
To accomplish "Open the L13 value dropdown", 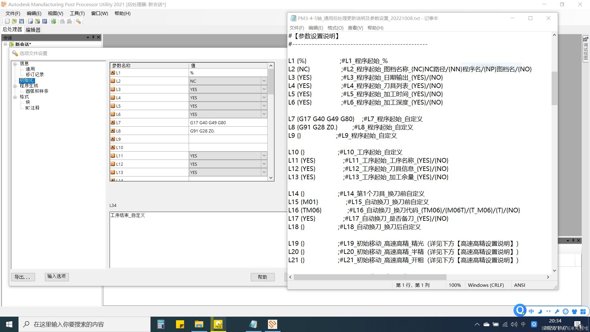I will click(x=264, y=172).
